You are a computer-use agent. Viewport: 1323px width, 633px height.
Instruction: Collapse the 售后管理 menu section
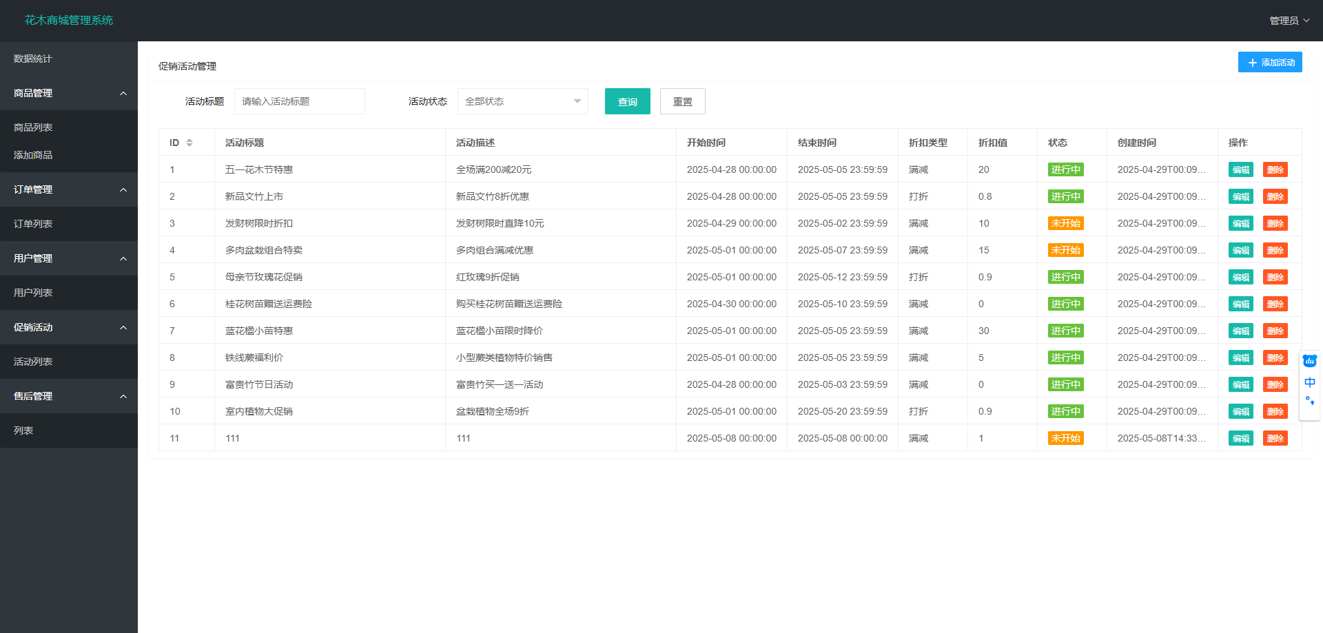pyautogui.click(x=69, y=396)
